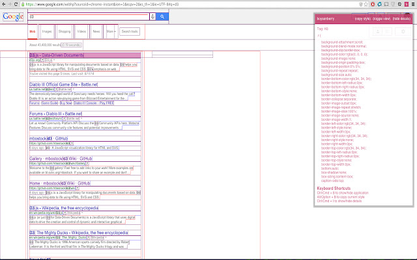Expand dropdown arrow beside us.battle.net forum URL
Image resolution: width=417 pixels, height=260 pixels.
(64, 119)
